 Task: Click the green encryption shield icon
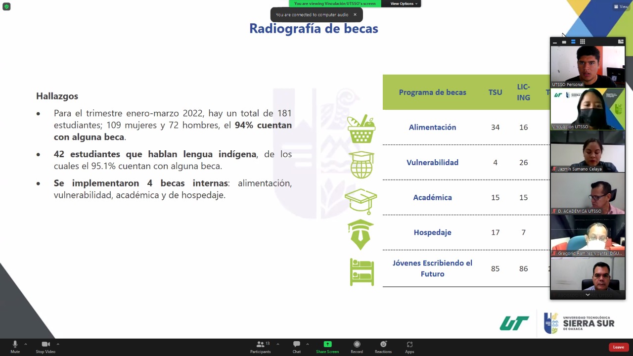pyautogui.click(x=6, y=6)
